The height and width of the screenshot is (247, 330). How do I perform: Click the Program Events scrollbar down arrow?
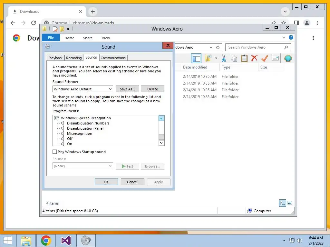pos(161,143)
